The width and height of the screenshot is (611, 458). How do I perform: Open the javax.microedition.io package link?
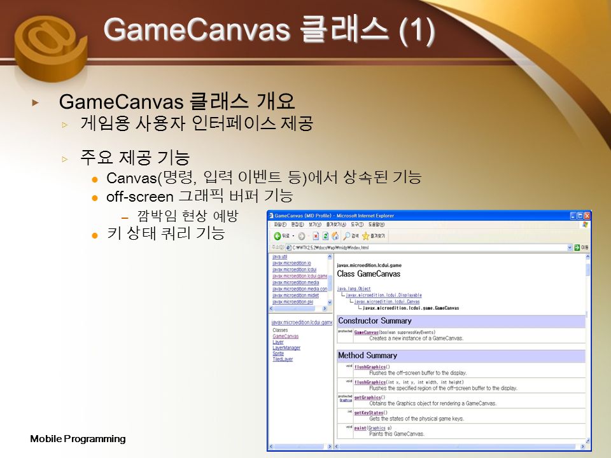(291, 263)
